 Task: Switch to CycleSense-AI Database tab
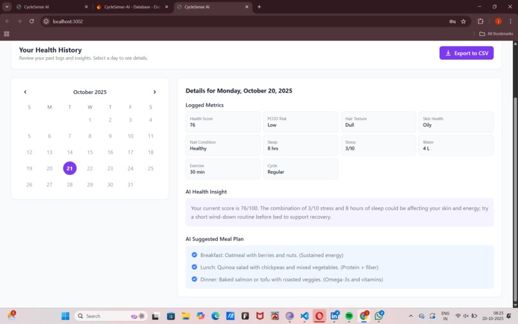point(132,7)
